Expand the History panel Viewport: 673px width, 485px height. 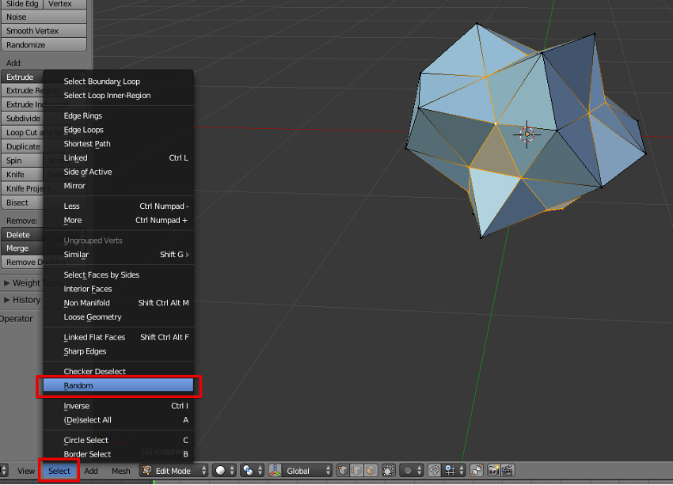pos(25,300)
